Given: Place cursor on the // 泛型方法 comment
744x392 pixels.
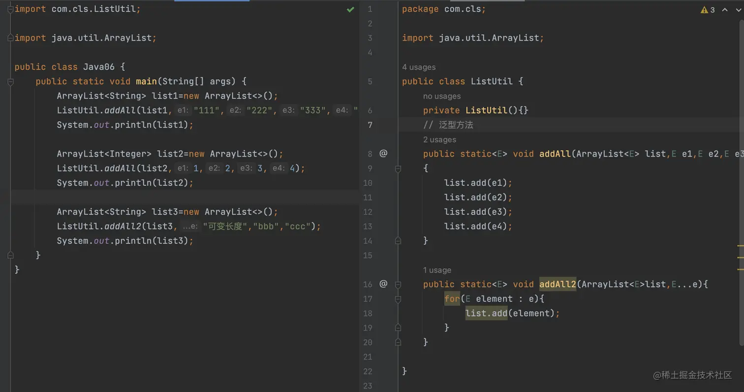Looking at the screenshot, I should (x=448, y=125).
